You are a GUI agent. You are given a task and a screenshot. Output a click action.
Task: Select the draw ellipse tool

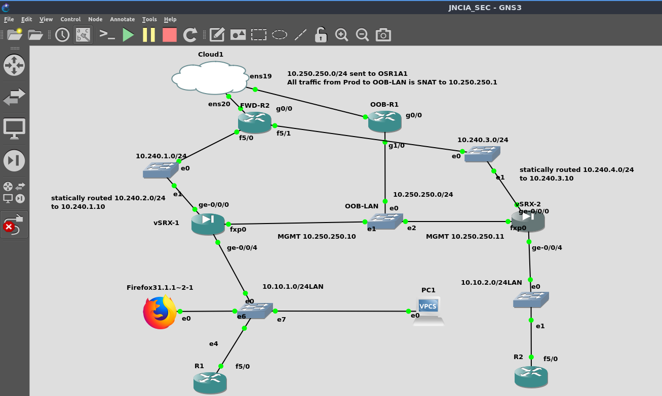pos(280,35)
